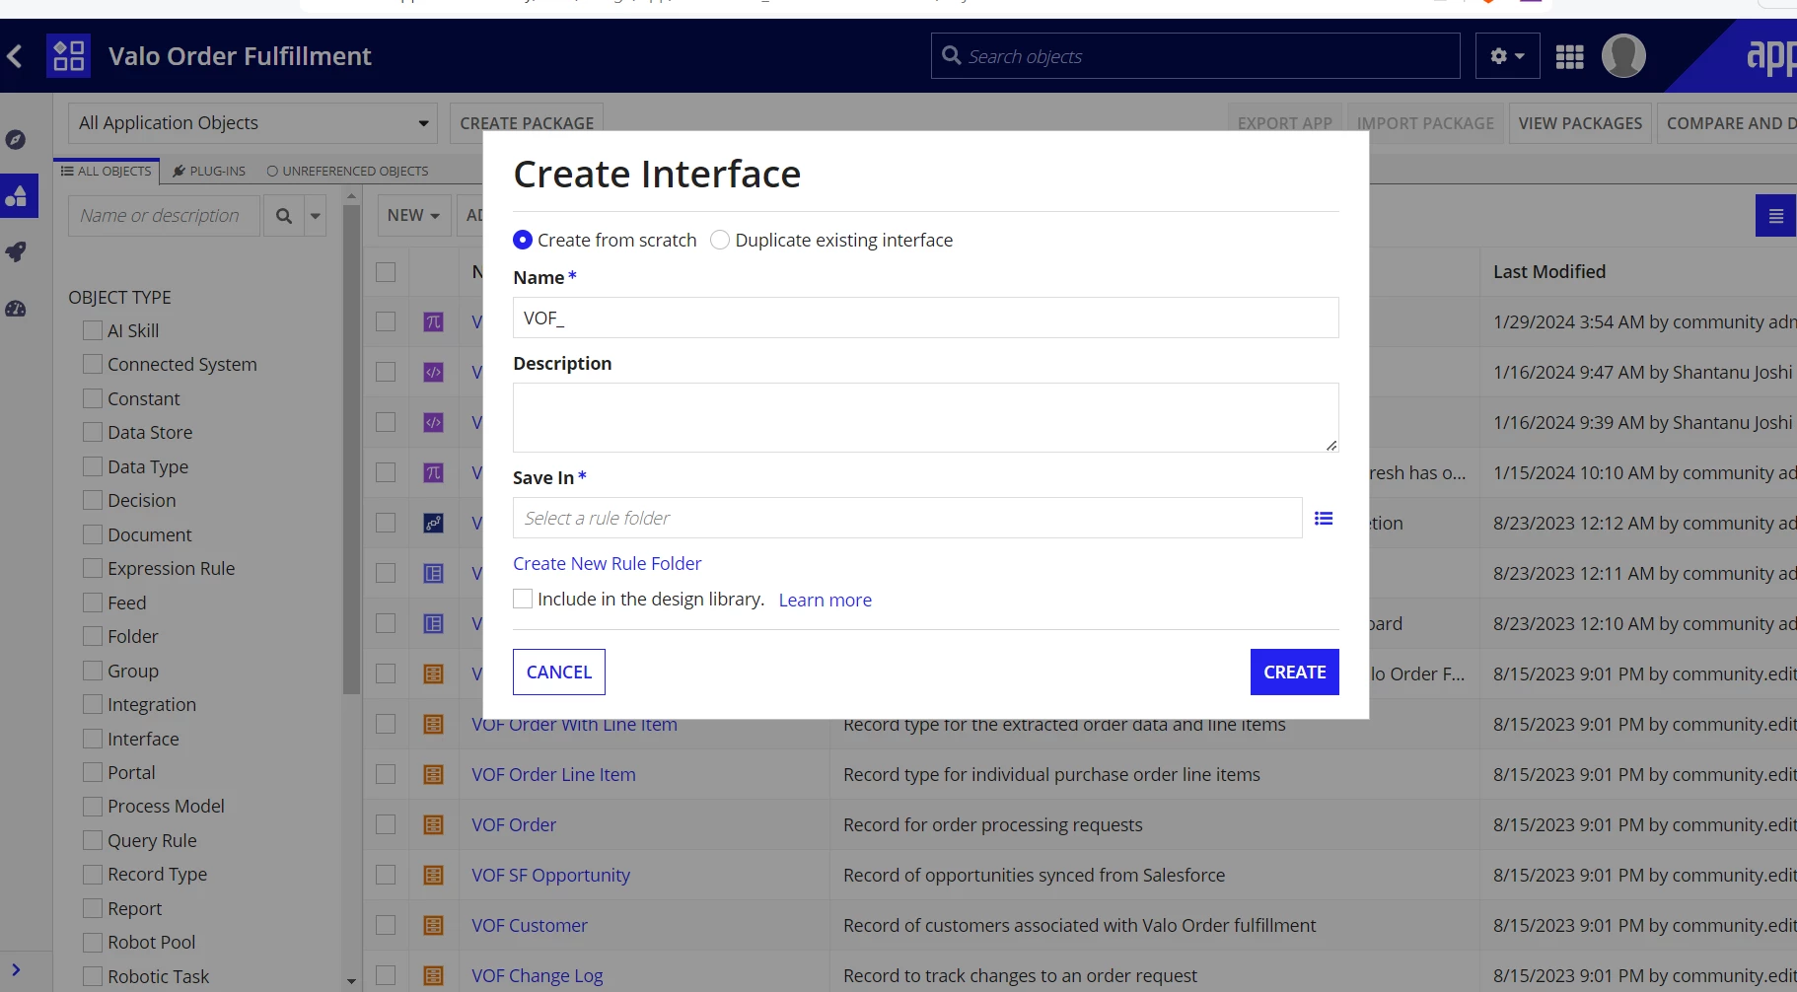Click the record type icon for VOF Order
The height and width of the screenshot is (992, 1797).
[x=433, y=824]
